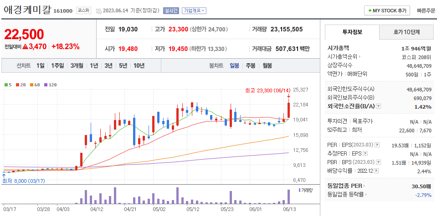The image size is (437, 216).
Task: Click the 전일 value 19,030
Action: pyautogui.click(x=128, y=29)
